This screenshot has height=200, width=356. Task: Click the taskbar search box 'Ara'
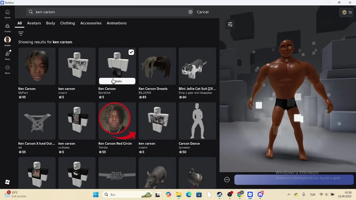127,195
